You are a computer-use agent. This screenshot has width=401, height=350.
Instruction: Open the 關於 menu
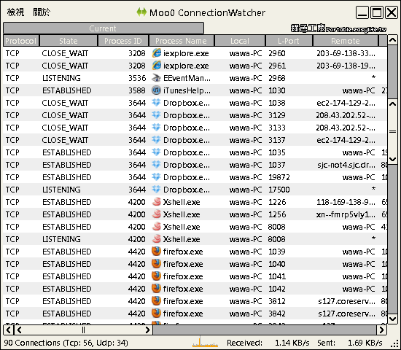42,12
